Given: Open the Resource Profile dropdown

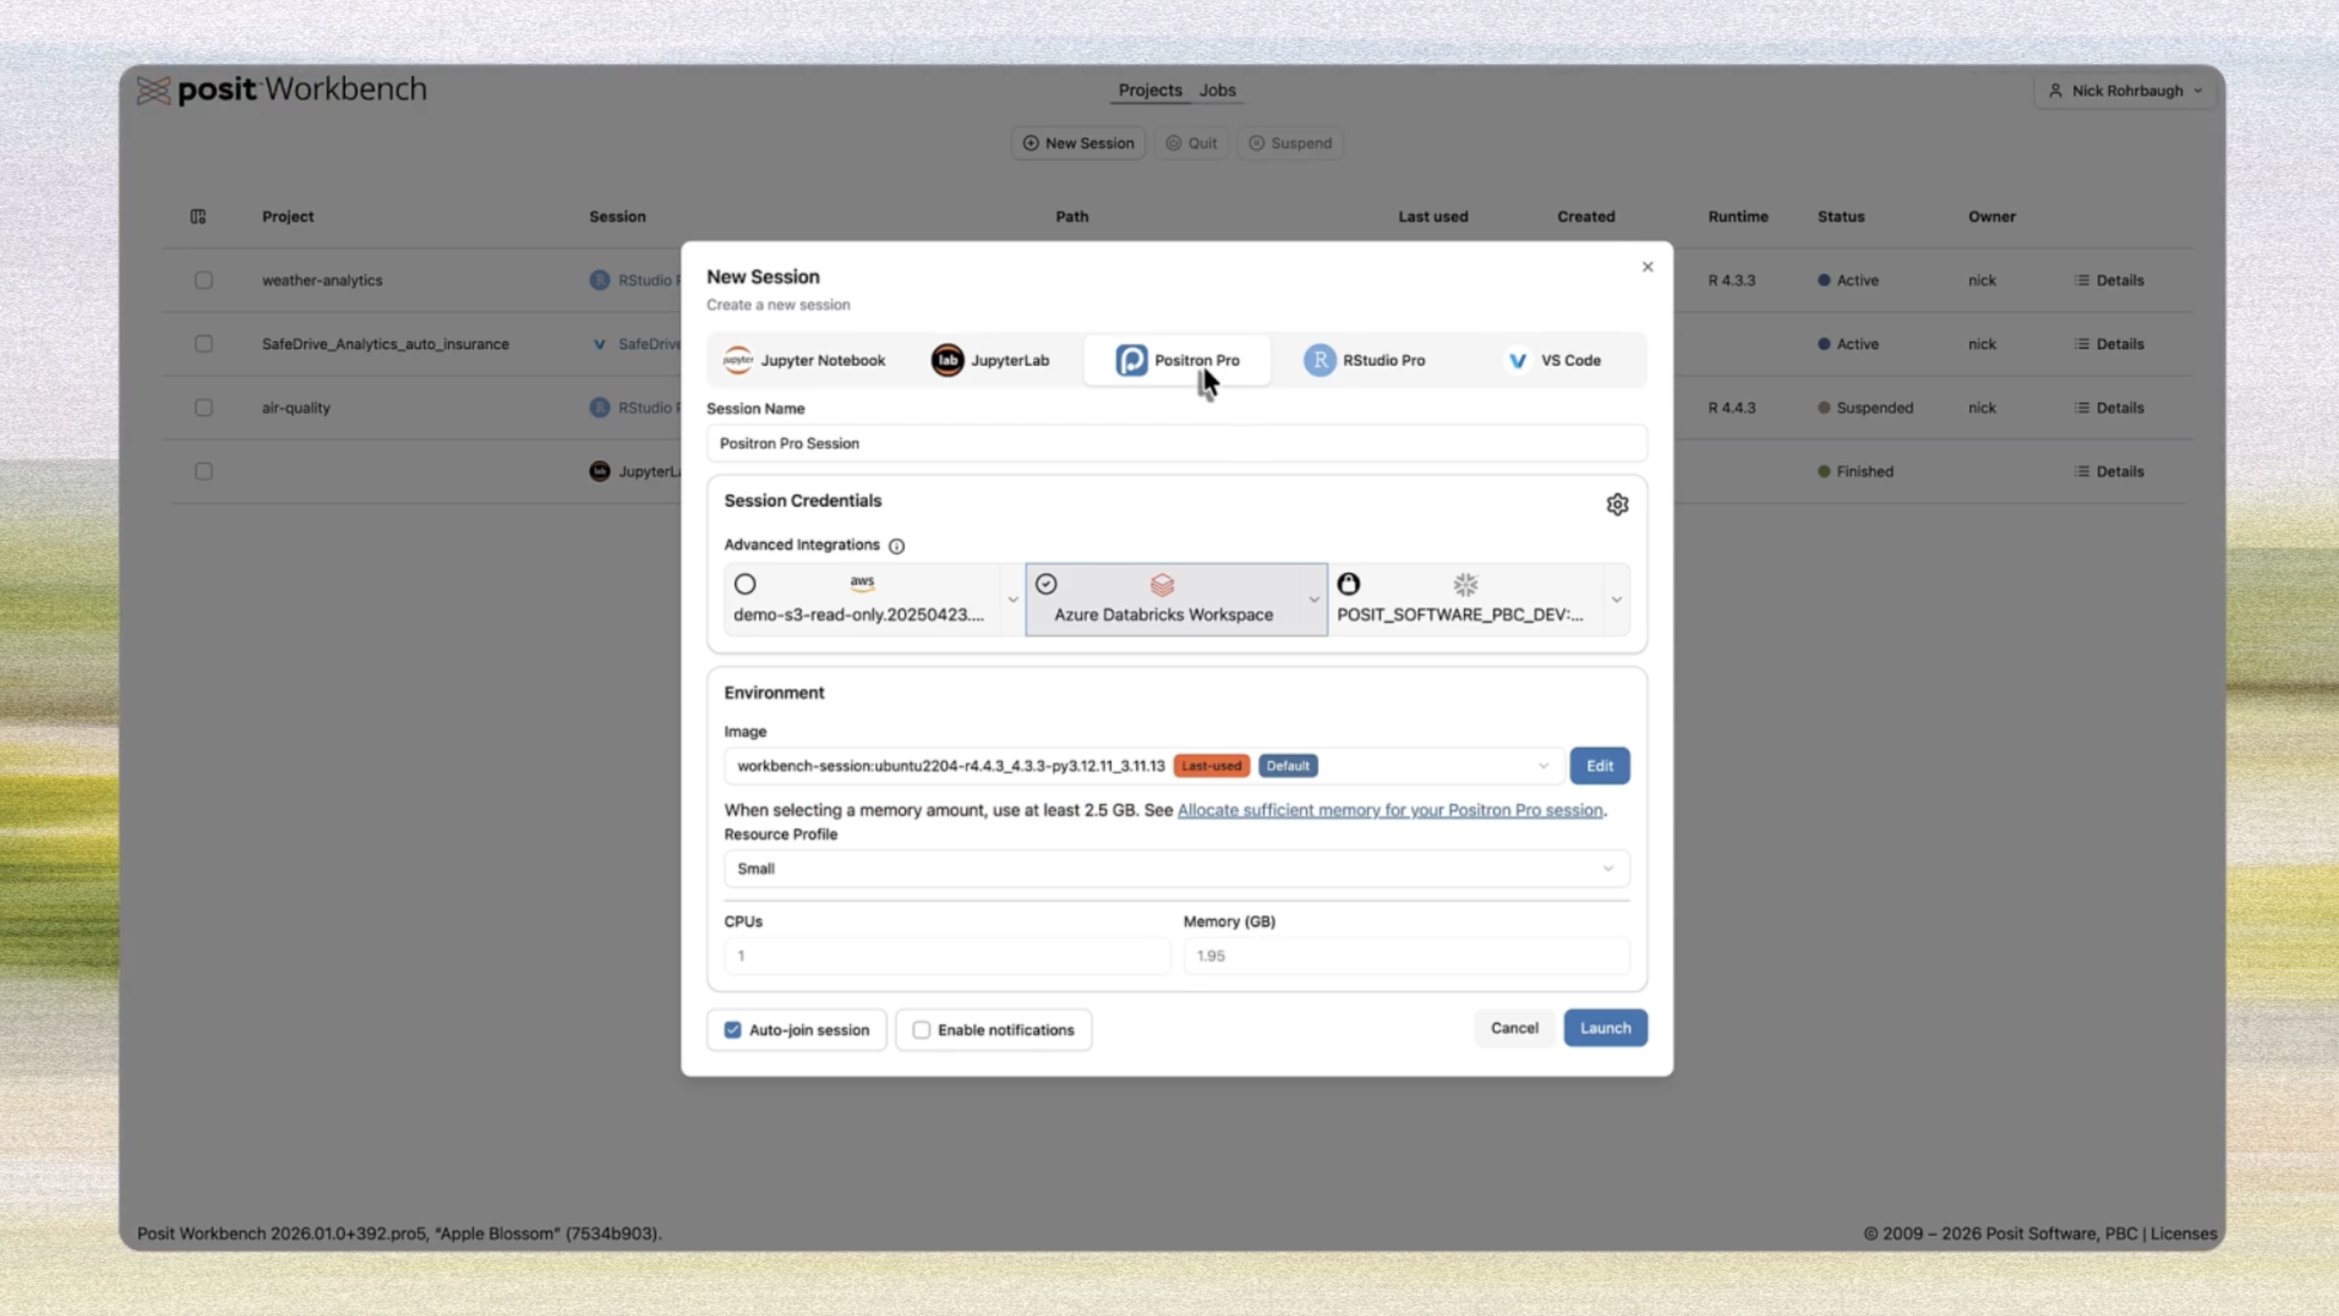Looking at the screenshot, I should click(x=1176, y=869).
